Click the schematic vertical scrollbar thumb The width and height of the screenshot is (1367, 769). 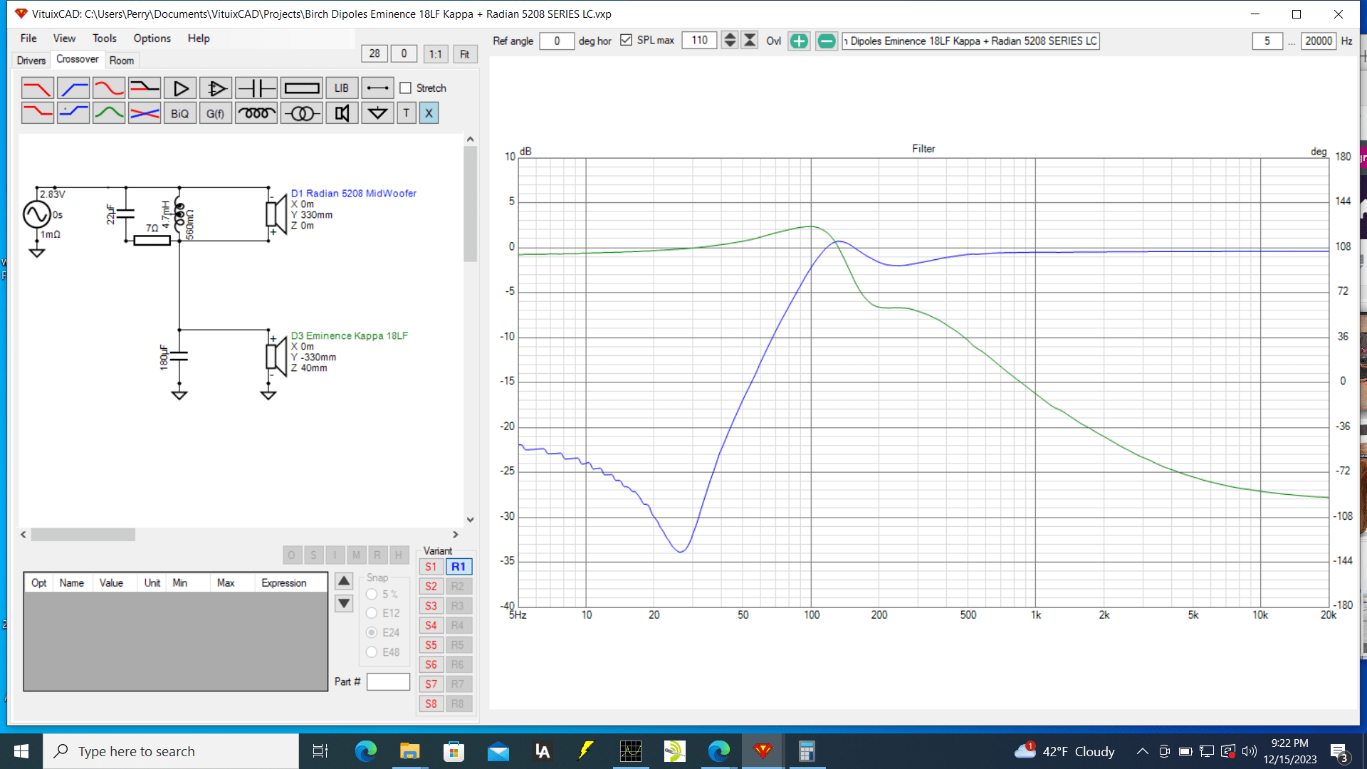(x=470, y=204)
